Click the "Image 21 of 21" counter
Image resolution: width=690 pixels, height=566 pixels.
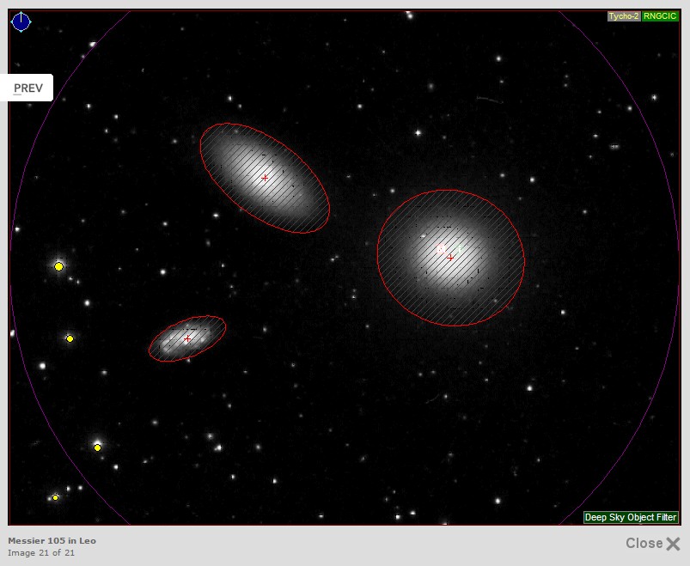[41, 553]
